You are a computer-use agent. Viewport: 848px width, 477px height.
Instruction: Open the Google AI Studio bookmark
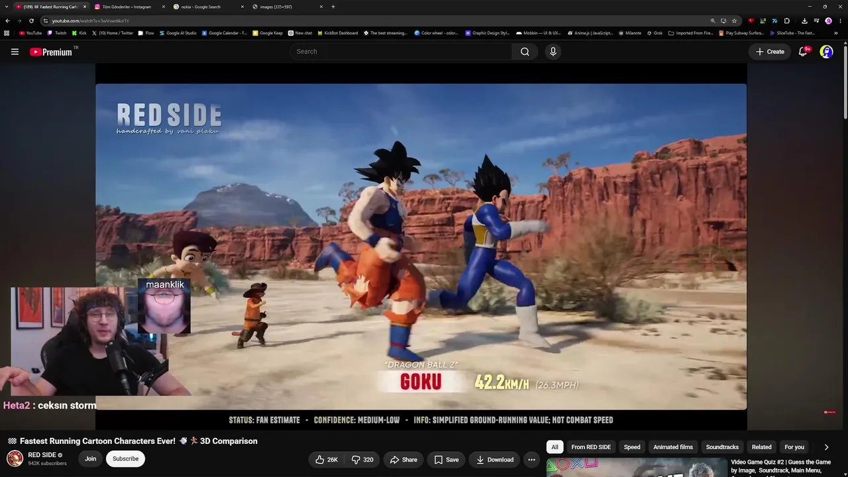[178, 33]
